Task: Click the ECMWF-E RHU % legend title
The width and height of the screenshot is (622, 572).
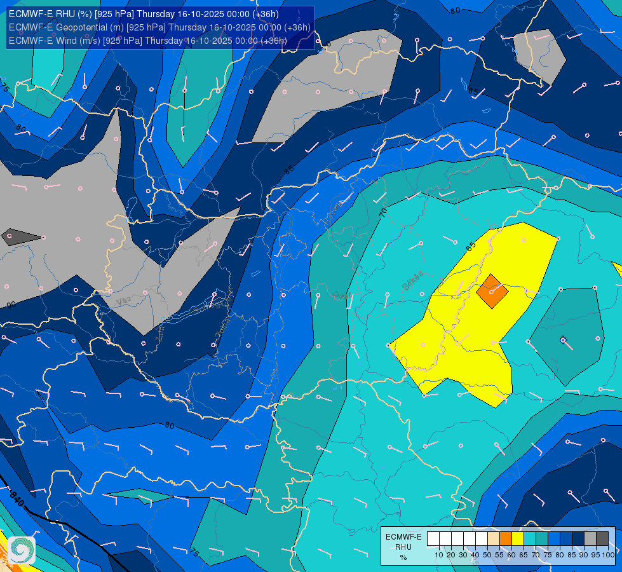Action: [x=403, y=547]
